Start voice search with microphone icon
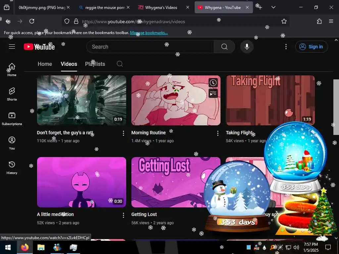Image resolution: width=339 pixels, height=254 pixels. click(247, 47)
